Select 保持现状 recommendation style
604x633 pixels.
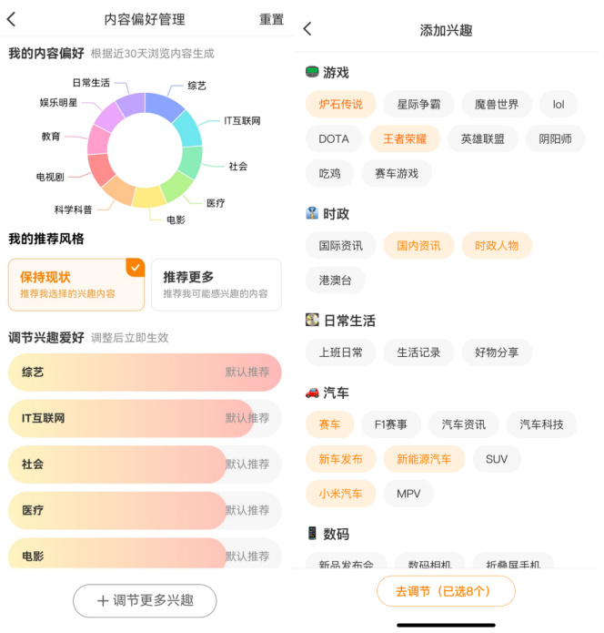pyautogui.click(x=76, y=284)
